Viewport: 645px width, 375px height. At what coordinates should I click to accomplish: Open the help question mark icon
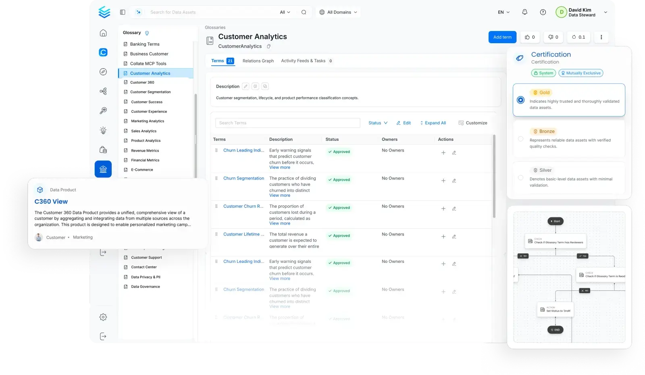point(543,12)
